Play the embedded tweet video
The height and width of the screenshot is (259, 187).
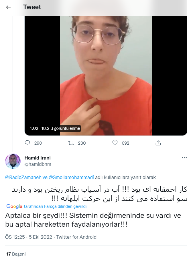[x=106, y=76]
